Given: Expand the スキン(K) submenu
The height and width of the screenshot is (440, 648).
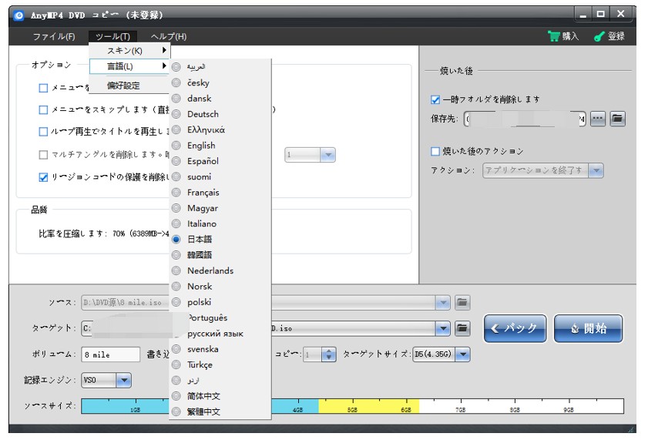Looking at the screenshot, I should click(x=129, y=50).
